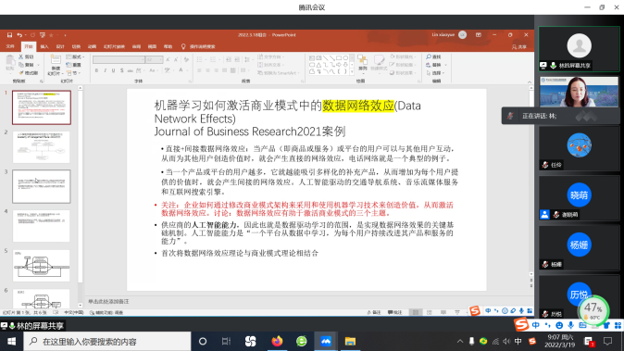Viewport: 624px width, 351px height.
Task: Open the File (文件) menu tab
Action: click(x=10, y=46)
